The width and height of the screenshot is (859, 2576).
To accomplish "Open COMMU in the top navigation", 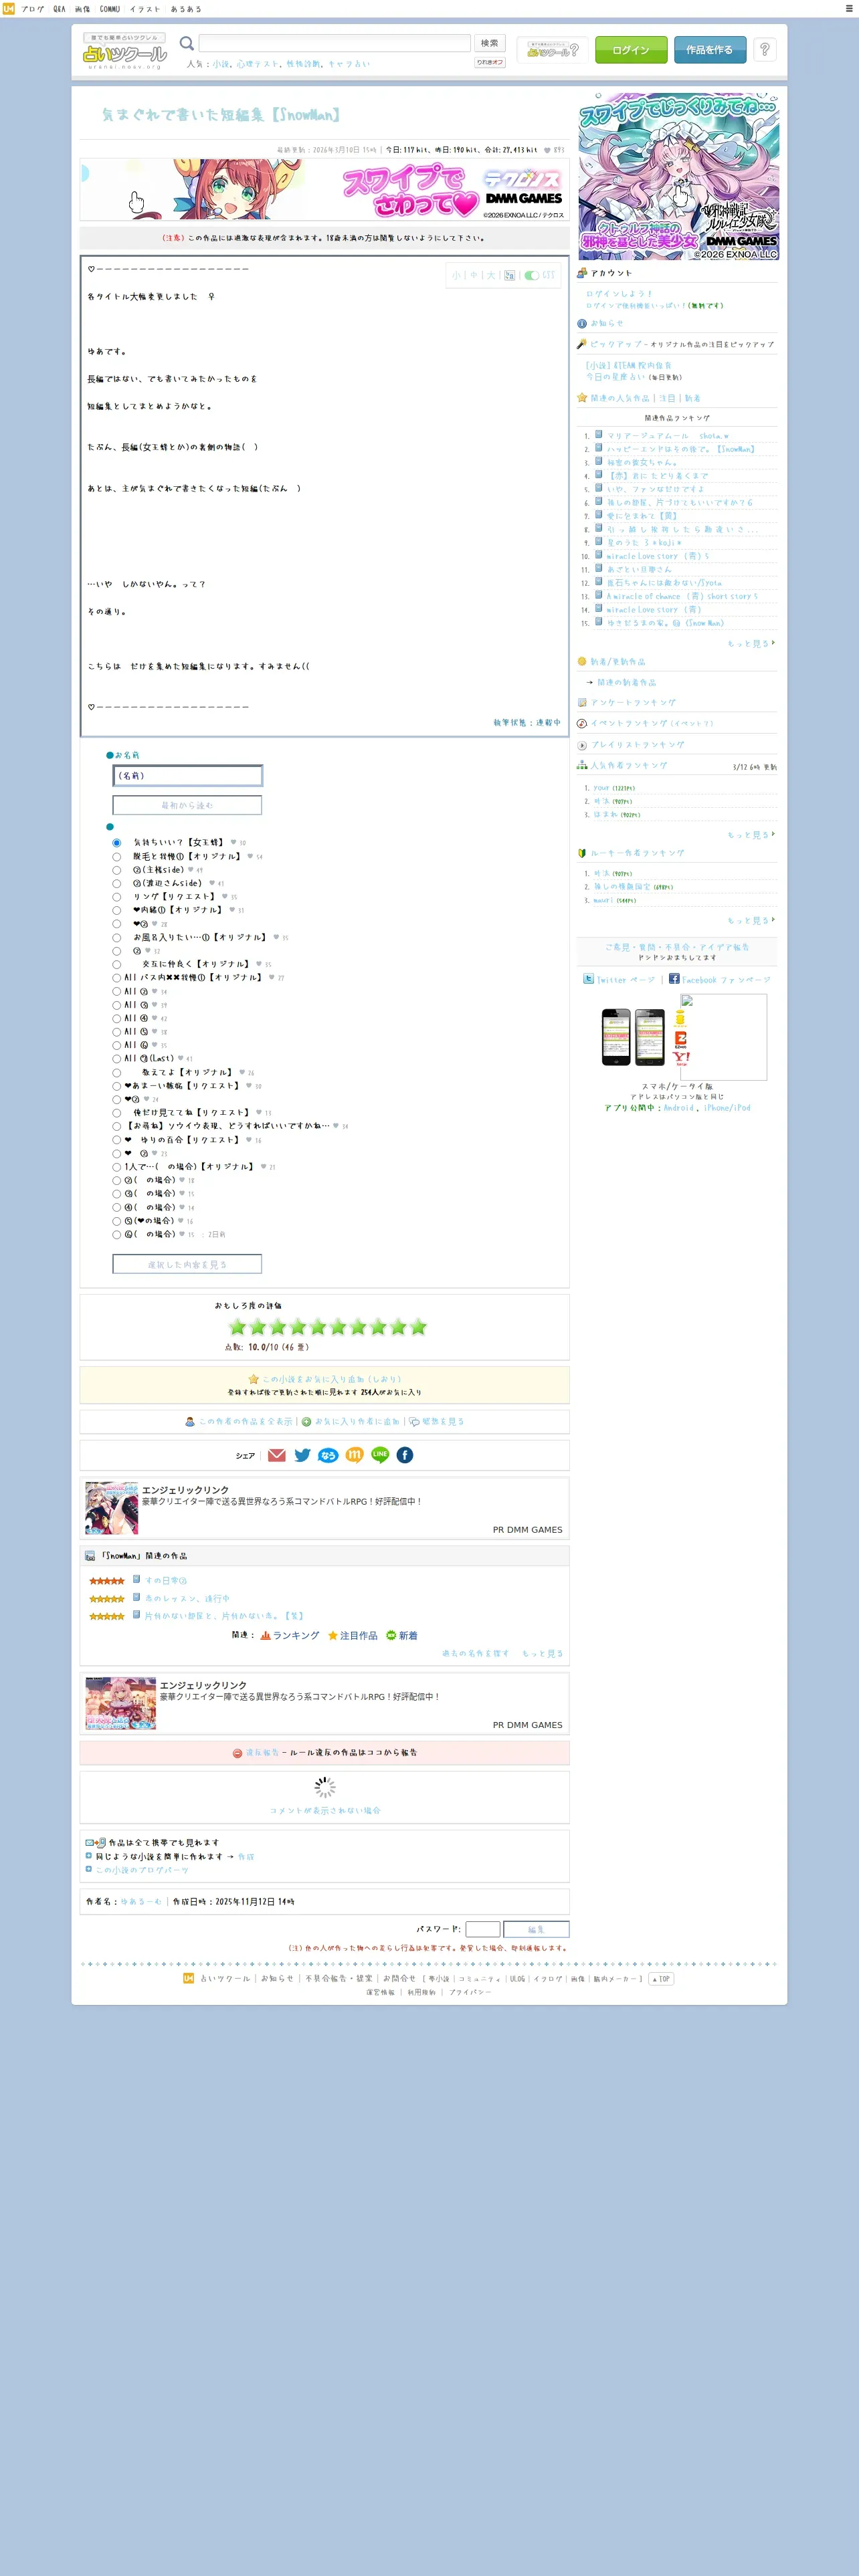I will point(110,9).
